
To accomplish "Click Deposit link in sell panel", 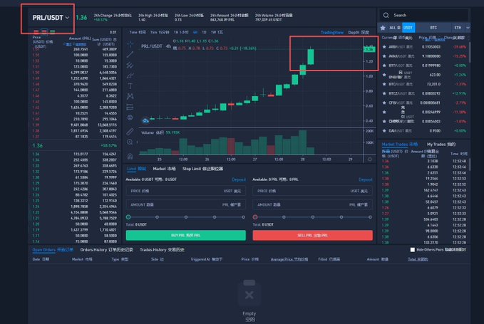I will pyautogui.click(x=365, y=179).
